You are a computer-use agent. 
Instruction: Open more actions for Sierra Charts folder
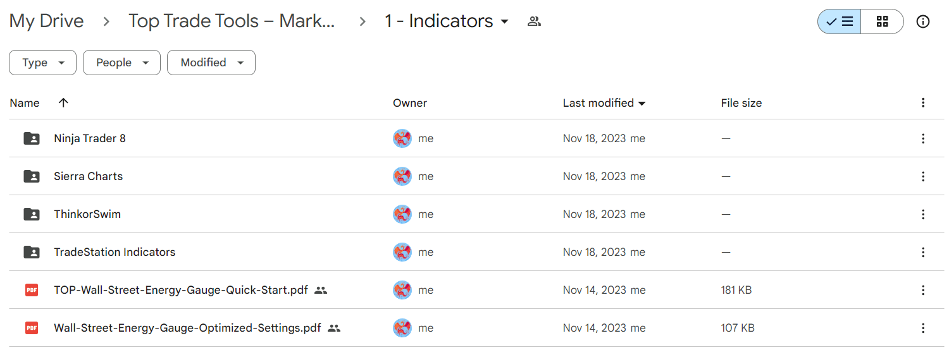(923, 176)
